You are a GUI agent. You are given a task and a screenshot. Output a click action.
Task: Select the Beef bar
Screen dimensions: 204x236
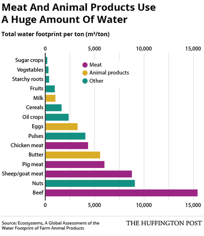(121, 193)
